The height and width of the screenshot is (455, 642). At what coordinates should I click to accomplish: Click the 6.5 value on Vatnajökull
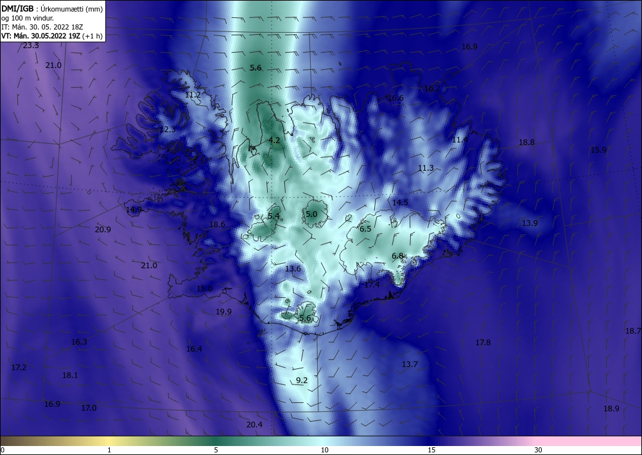[x=365, y=229]
